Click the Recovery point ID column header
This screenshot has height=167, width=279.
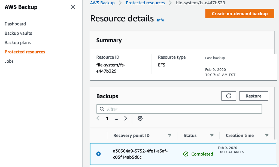click(x=131, y=135)
